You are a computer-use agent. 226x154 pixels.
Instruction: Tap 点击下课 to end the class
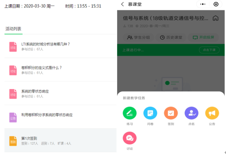[209, 50]
